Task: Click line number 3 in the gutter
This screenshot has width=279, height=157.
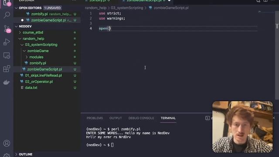Action: (x=91, y=23)
